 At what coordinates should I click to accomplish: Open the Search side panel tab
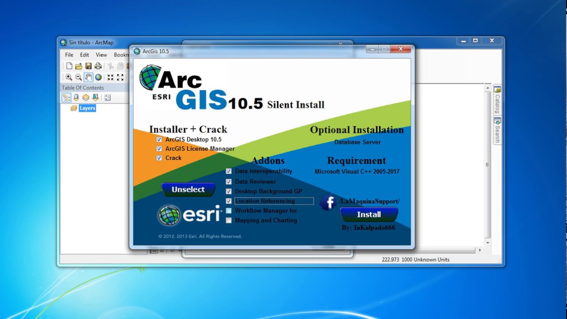point(497,131)
